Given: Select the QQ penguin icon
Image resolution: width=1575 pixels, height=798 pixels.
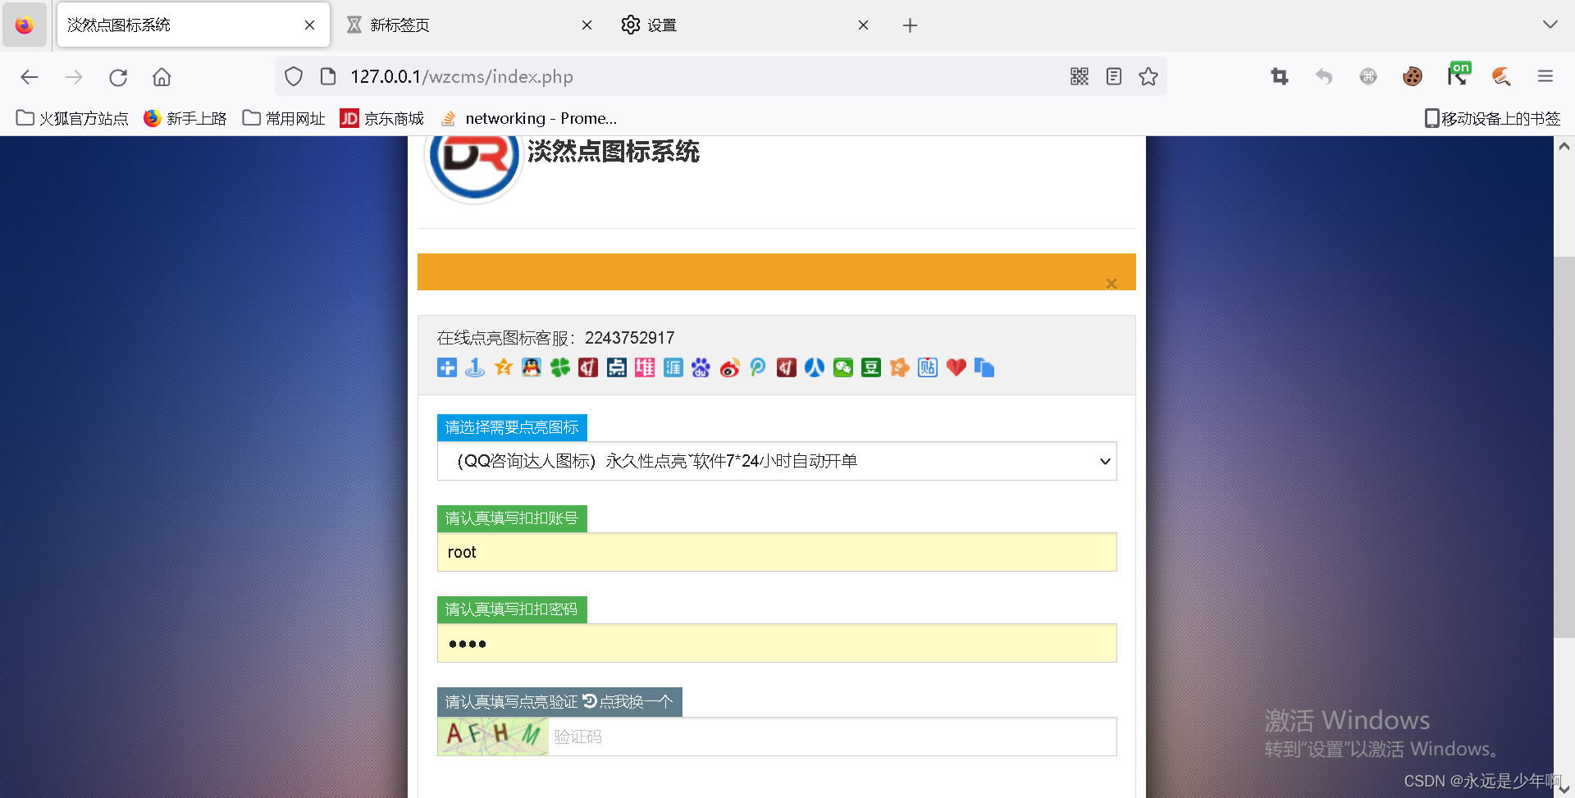Looking at the screenshot, I should (532, 367).
